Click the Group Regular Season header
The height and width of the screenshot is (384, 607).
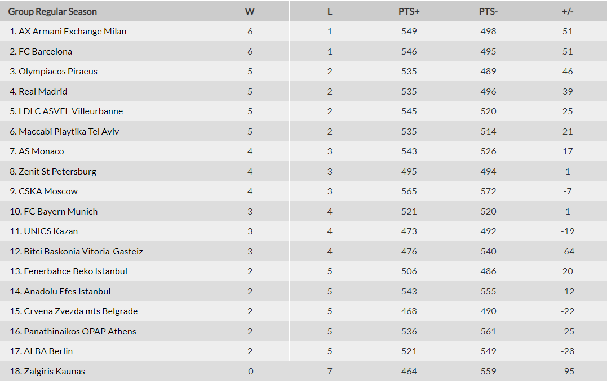click(x=52, y=11)
